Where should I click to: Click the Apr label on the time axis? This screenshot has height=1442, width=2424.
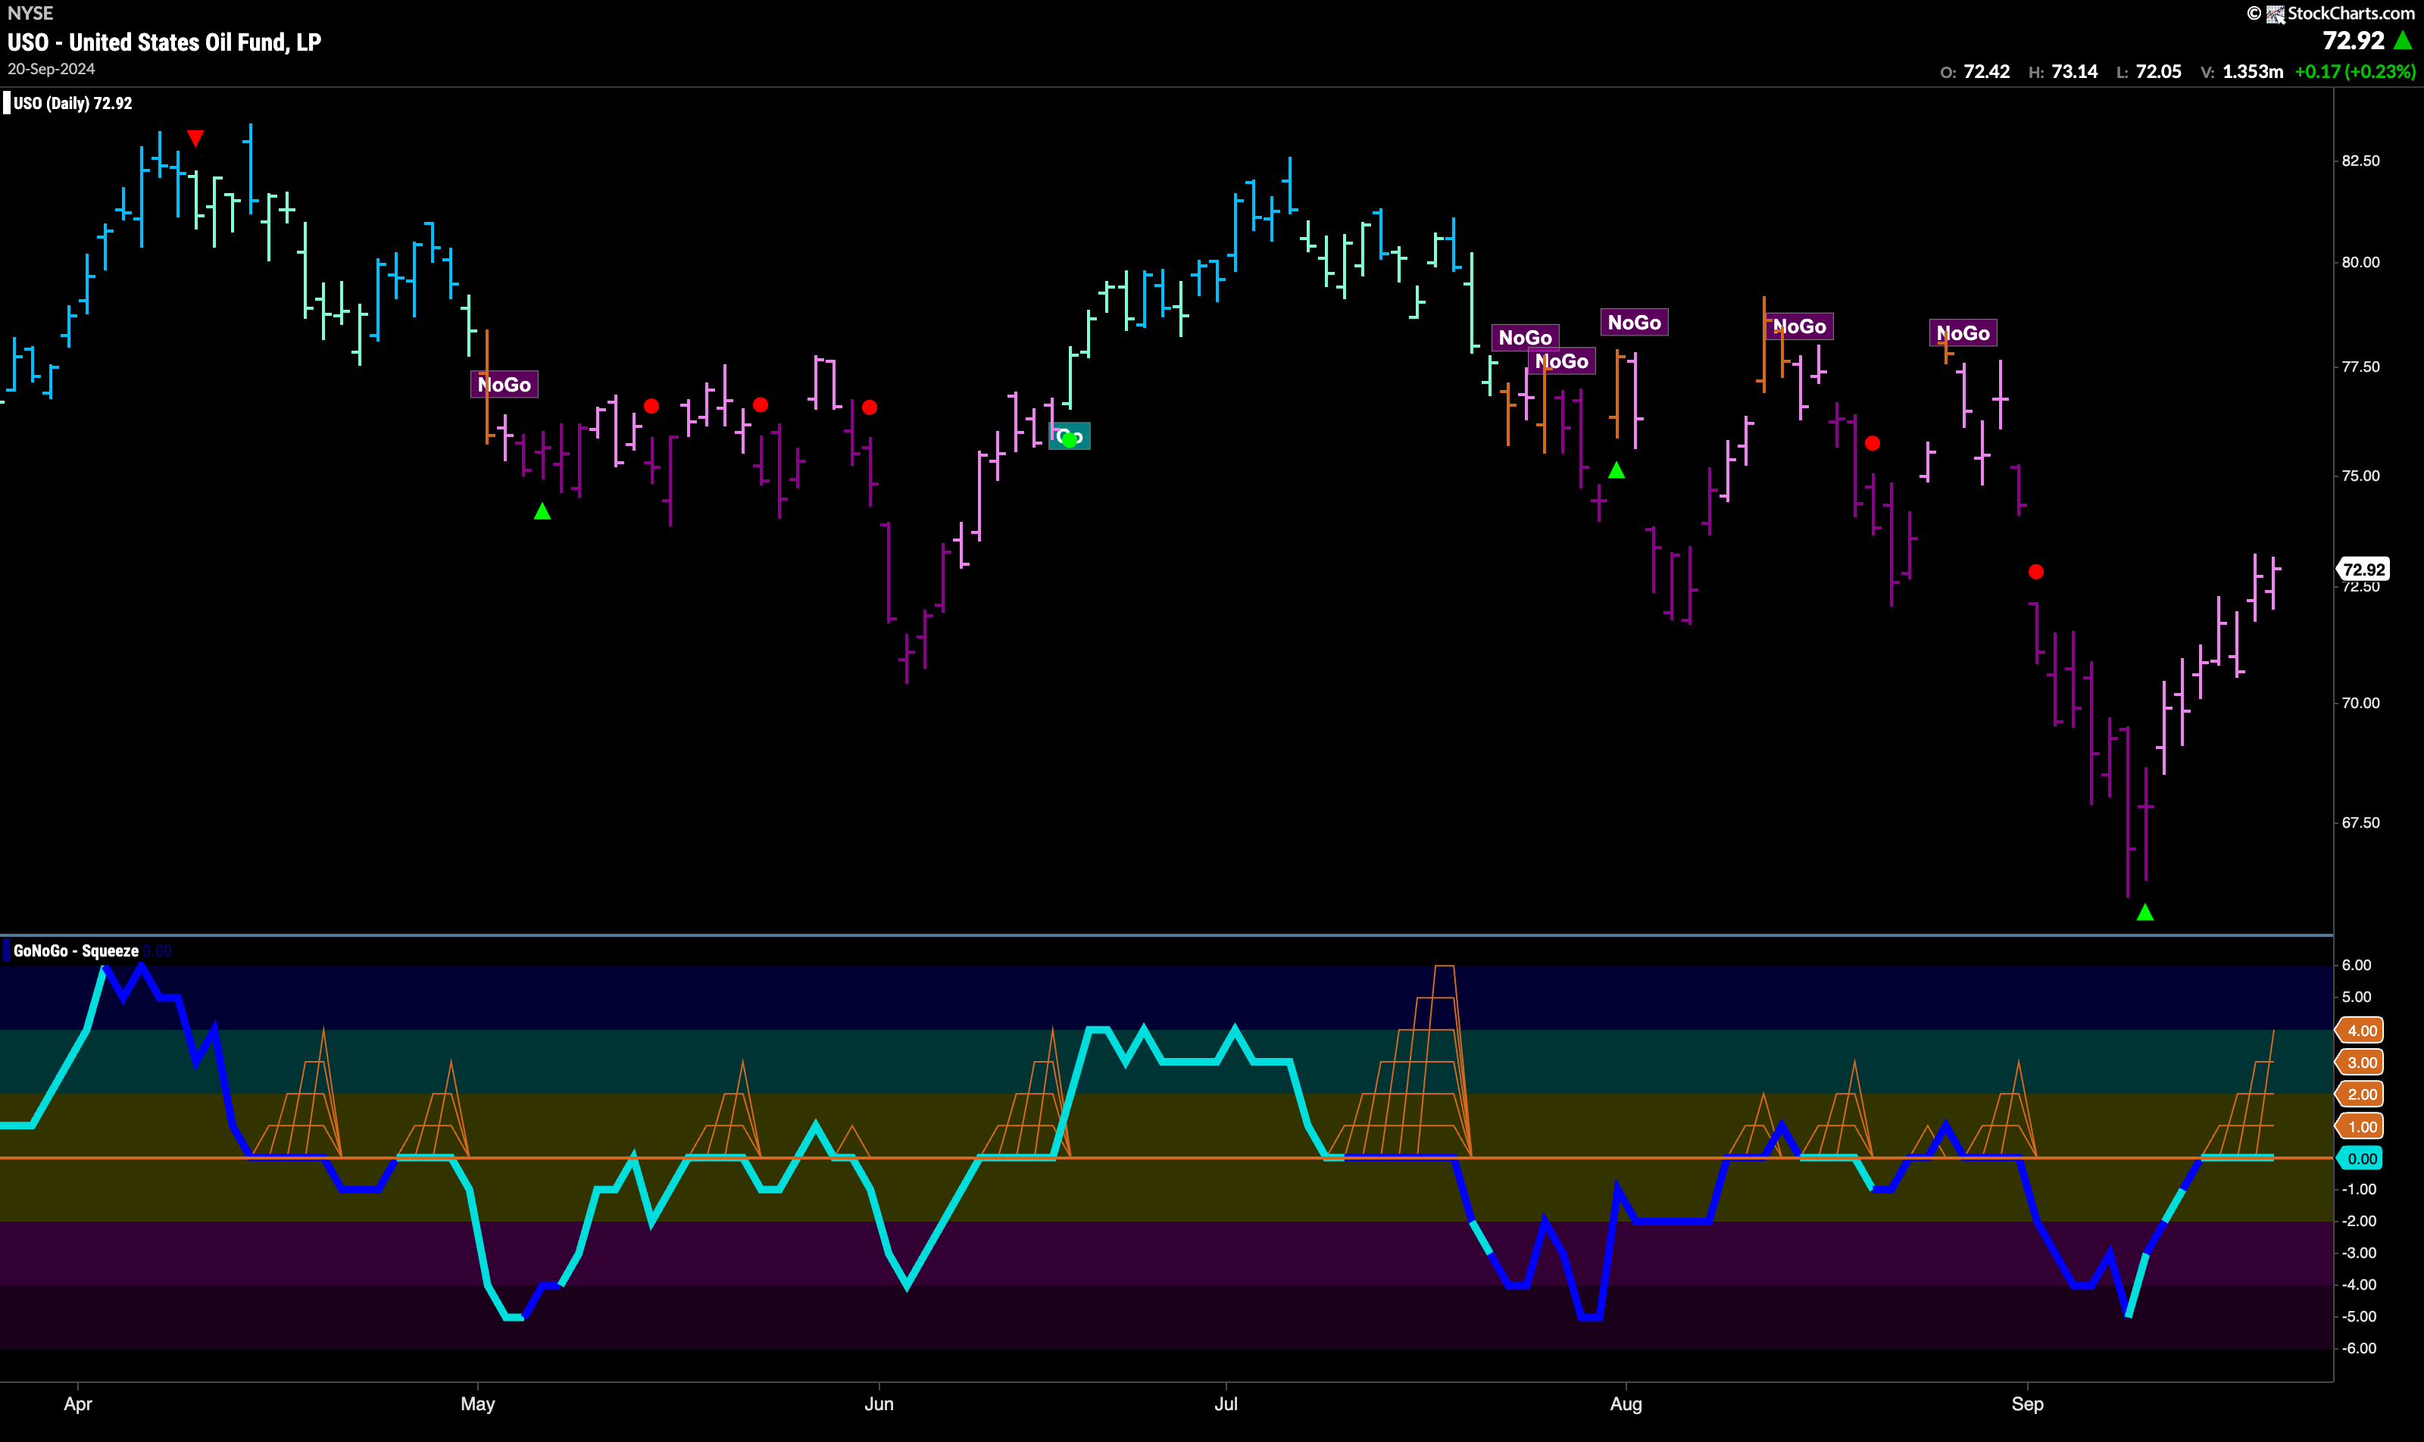(78, 1404)
